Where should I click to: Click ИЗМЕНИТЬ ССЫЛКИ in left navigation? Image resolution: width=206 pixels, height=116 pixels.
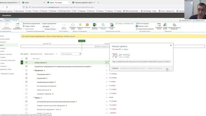(x=7, y=74)
